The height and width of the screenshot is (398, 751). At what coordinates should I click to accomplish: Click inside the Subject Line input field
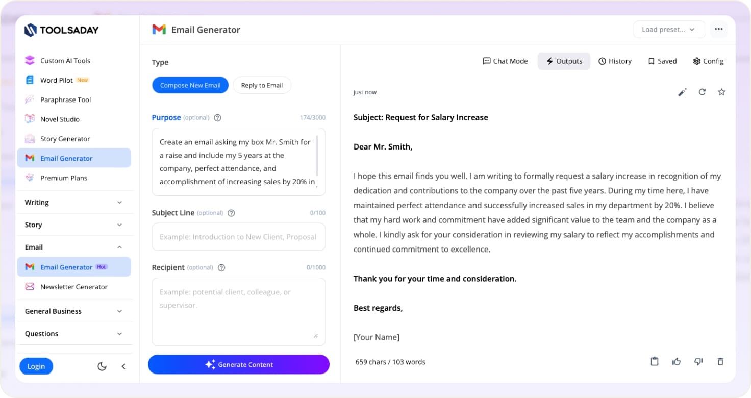238,236
